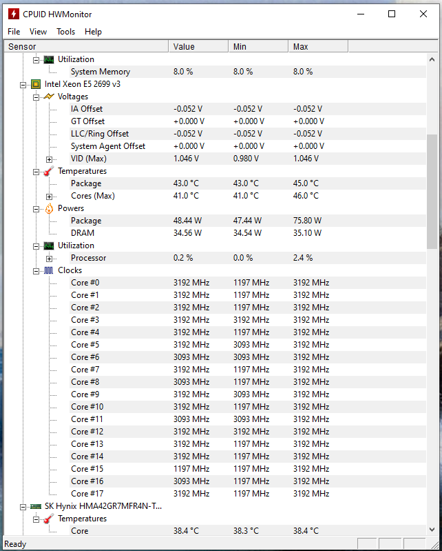Expand the VID (Max) entry
The height and width of the screenshot is (551, 442).
click(49, 159)
